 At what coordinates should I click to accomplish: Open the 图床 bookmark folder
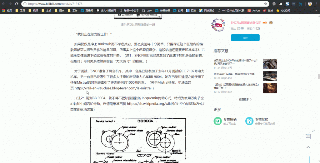(59, 10)
